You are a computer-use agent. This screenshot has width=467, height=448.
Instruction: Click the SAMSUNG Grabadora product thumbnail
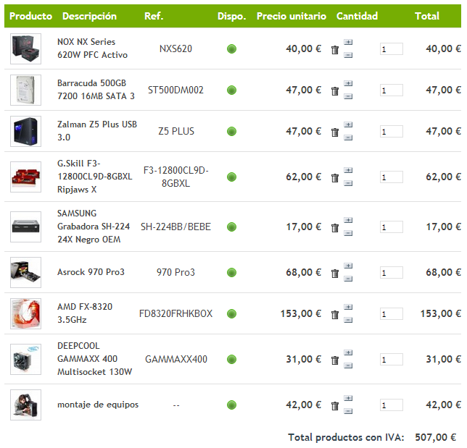[x=25, y=227]
